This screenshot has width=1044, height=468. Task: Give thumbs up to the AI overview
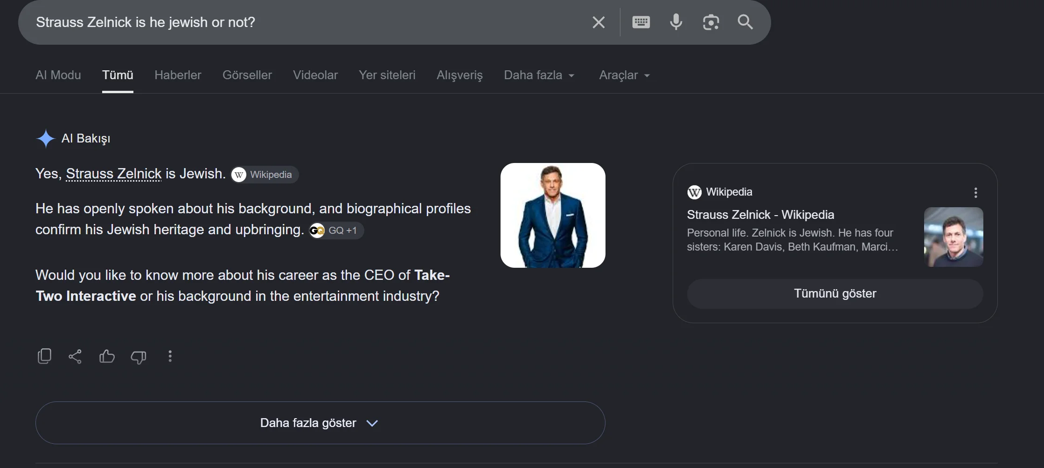pyautogui.click(x=107, y=356)
